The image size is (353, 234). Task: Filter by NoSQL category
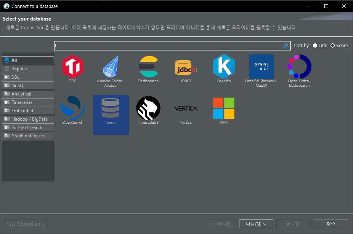[x=28, y=86]
